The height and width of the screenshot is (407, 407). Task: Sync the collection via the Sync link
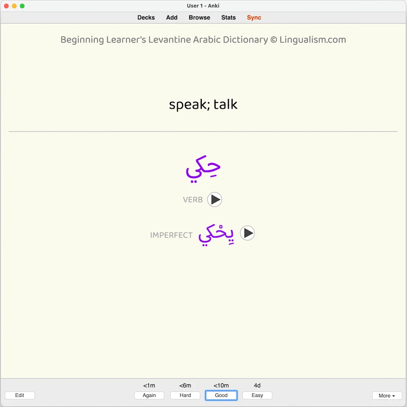(x=254, y=18)
